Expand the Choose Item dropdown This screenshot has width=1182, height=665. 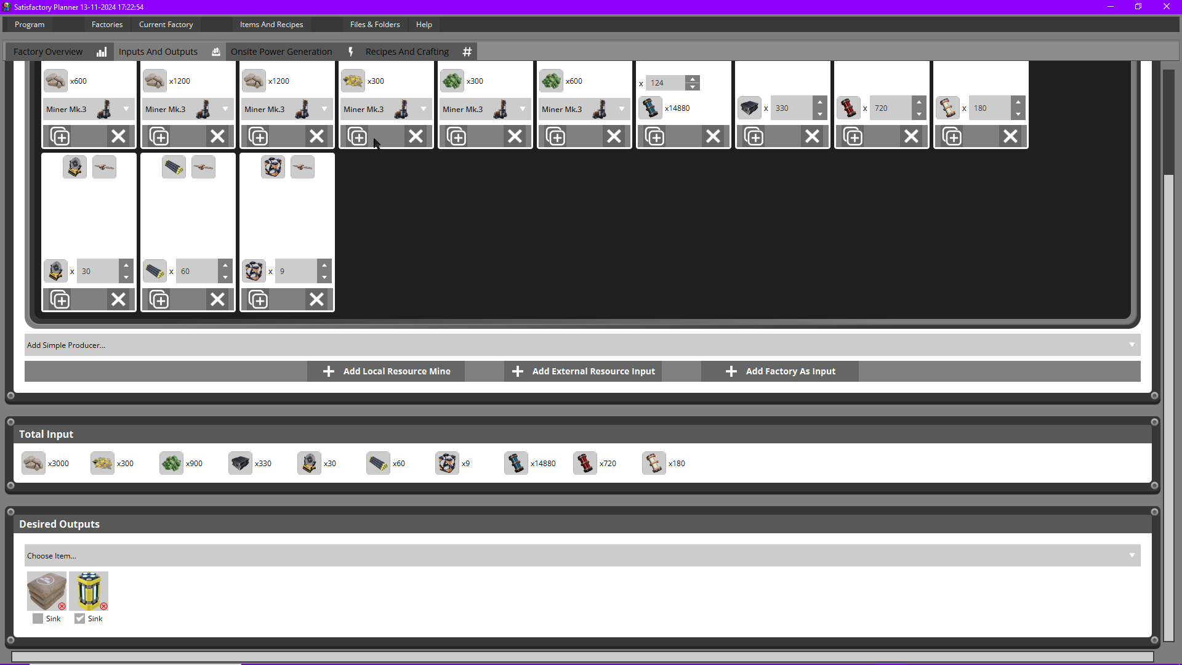pyautogui.click(x=582, y=555)
